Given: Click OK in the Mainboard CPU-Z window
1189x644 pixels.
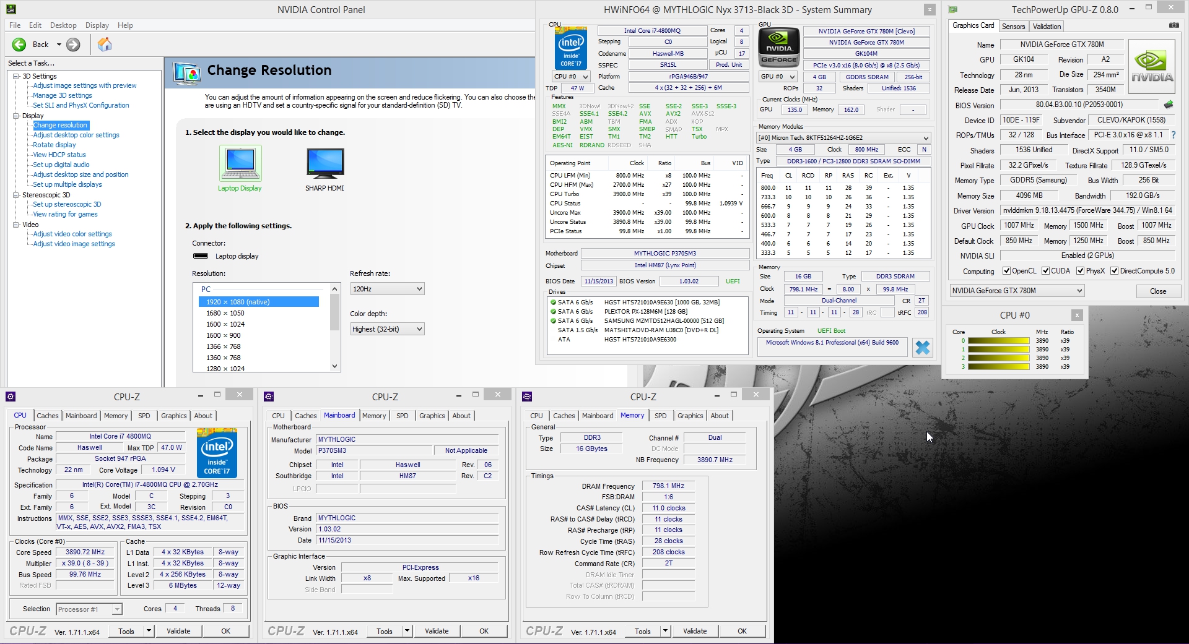Looking at the screenshot, I should point(484,631).
